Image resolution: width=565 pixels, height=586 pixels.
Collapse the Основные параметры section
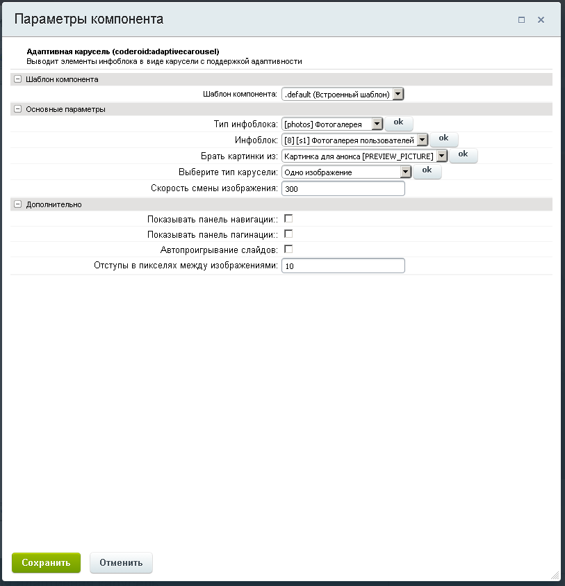(17, 109)
